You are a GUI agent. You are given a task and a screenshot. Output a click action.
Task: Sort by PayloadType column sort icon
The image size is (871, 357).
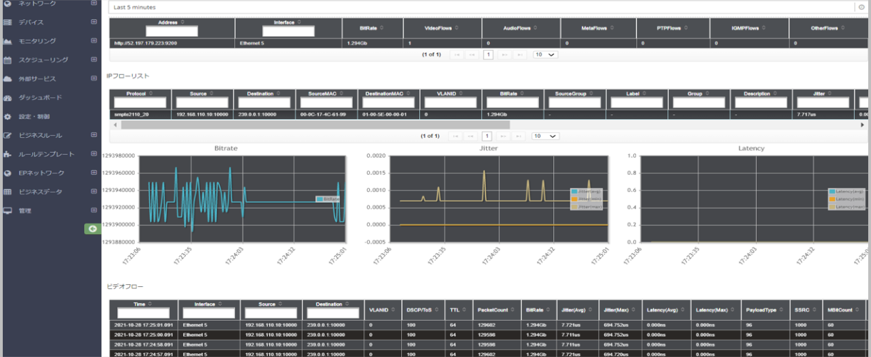(x=780, y=311)
